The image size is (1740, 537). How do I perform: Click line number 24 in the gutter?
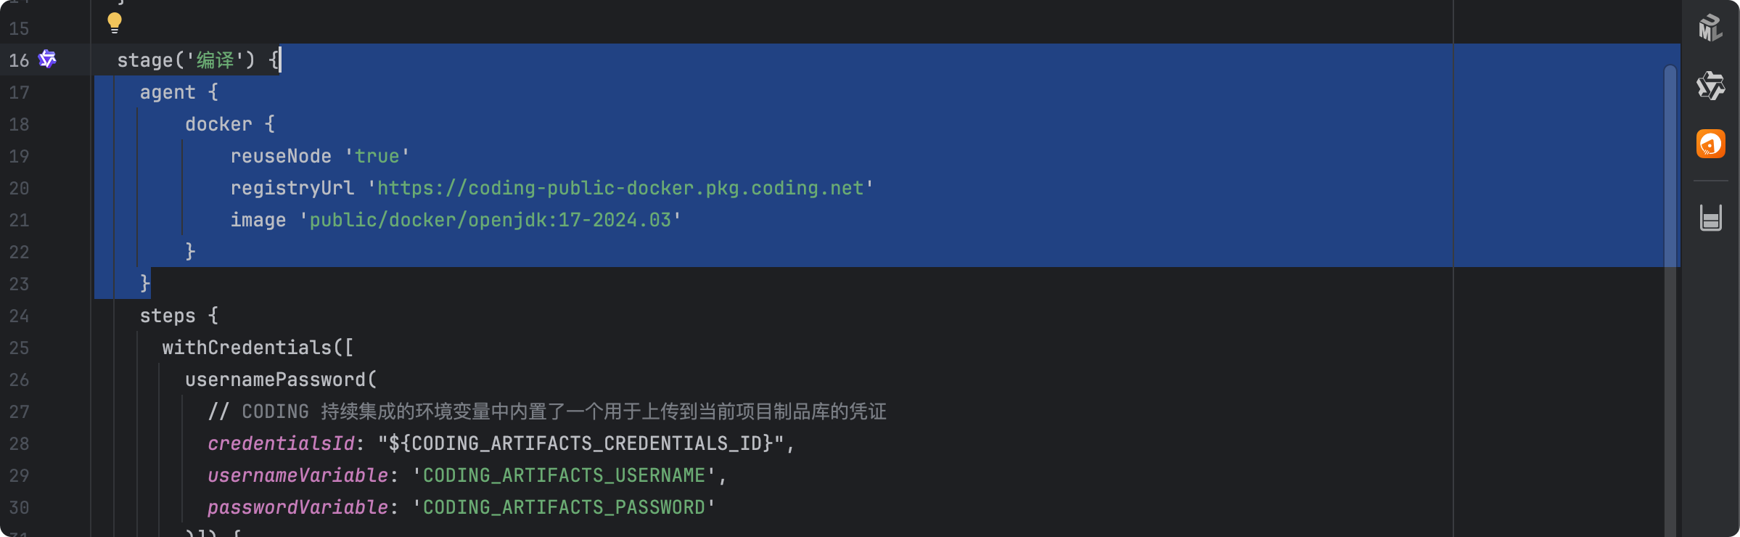[x=19, y=316]
